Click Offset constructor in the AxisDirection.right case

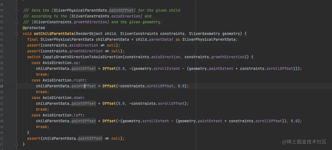tap(109, 86)
